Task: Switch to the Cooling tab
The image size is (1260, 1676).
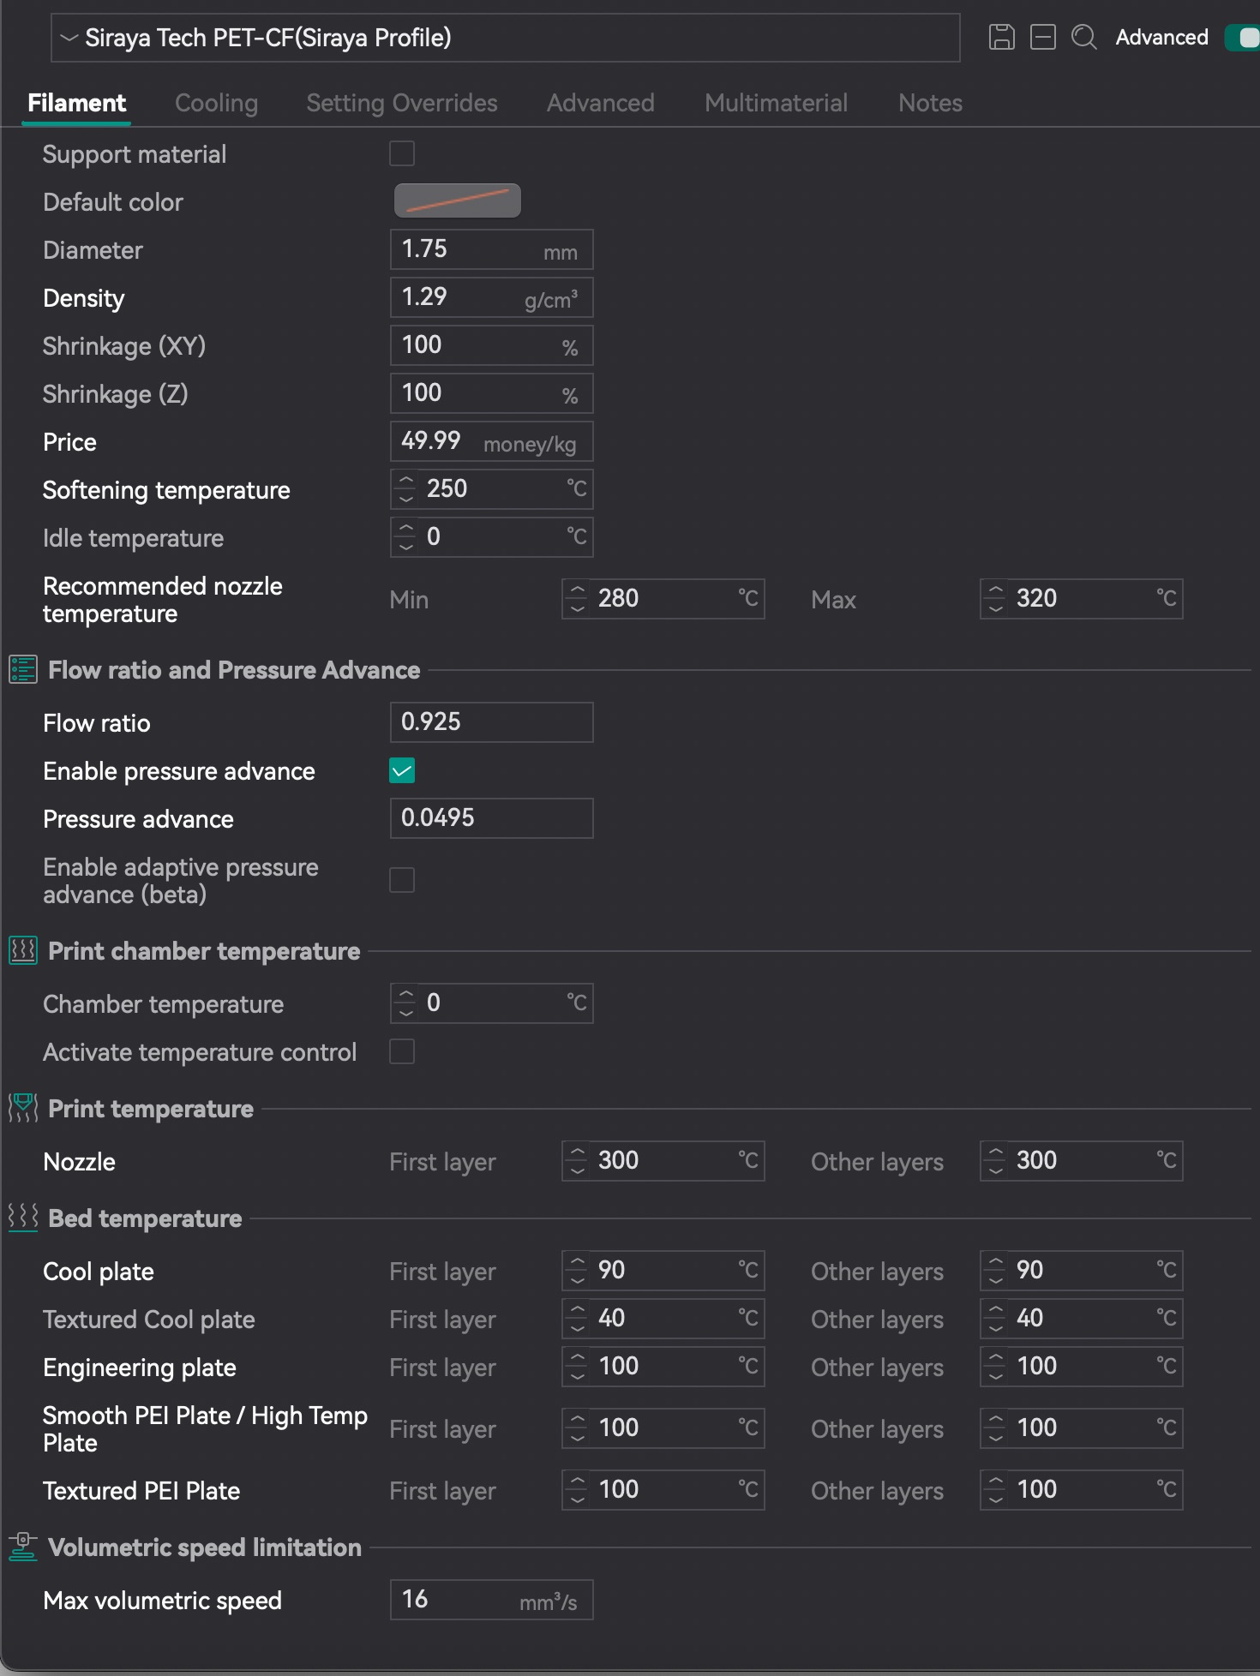Action: click(x=216, y=103)
